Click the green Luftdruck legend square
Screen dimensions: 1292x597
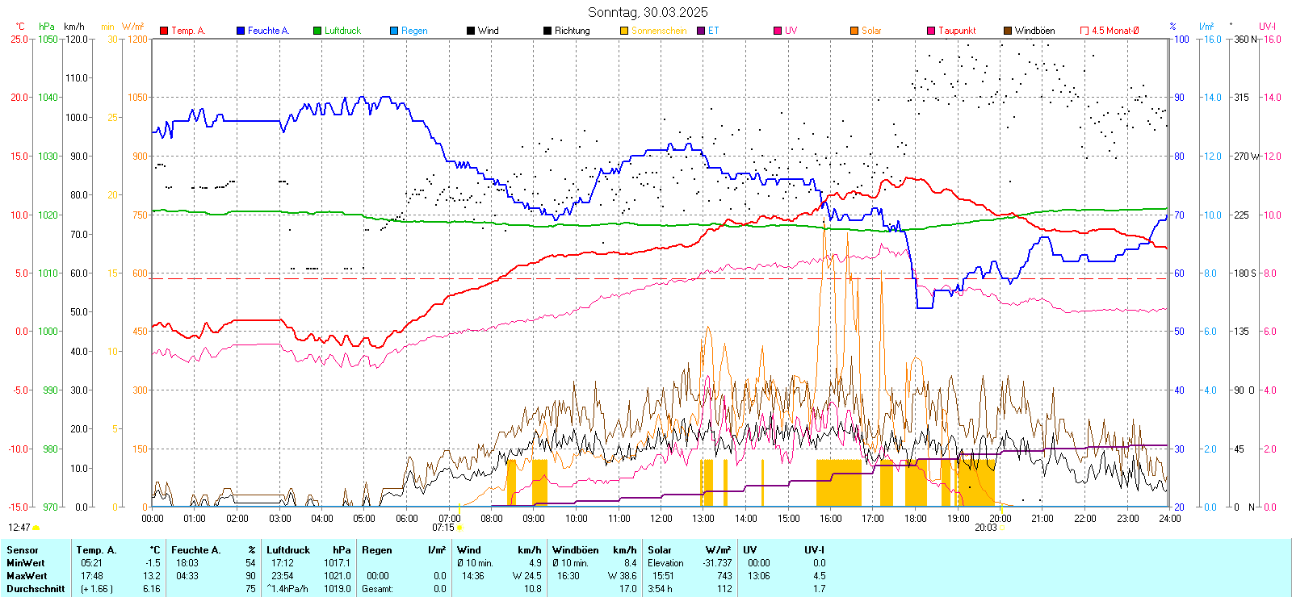coord(317,31)
